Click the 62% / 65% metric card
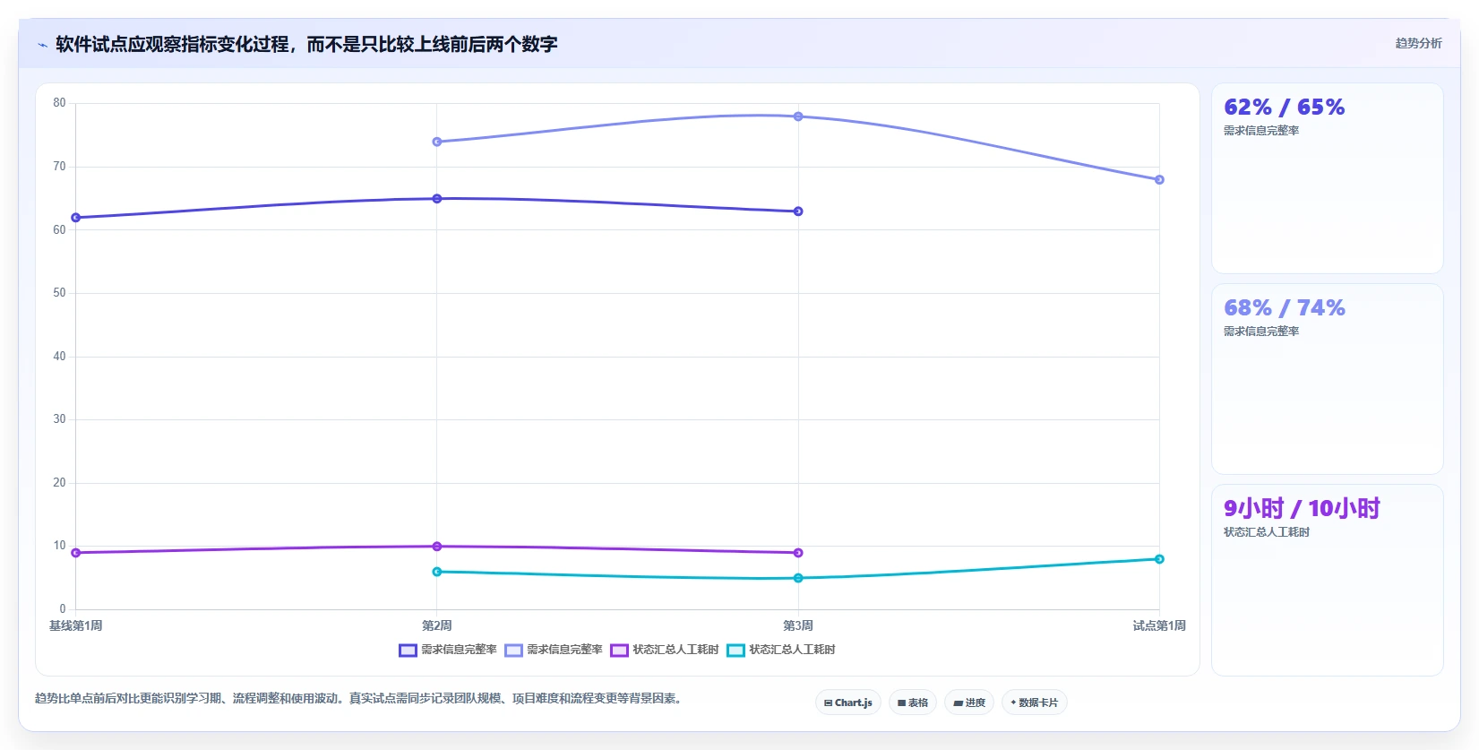The width and height of the screenshot is (1479, 750). [x=1327, y=178]
